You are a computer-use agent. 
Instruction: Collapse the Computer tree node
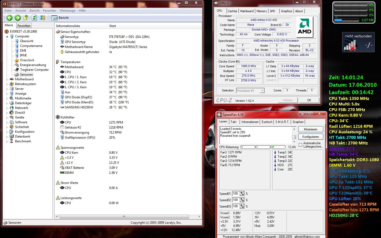[7, 37]
